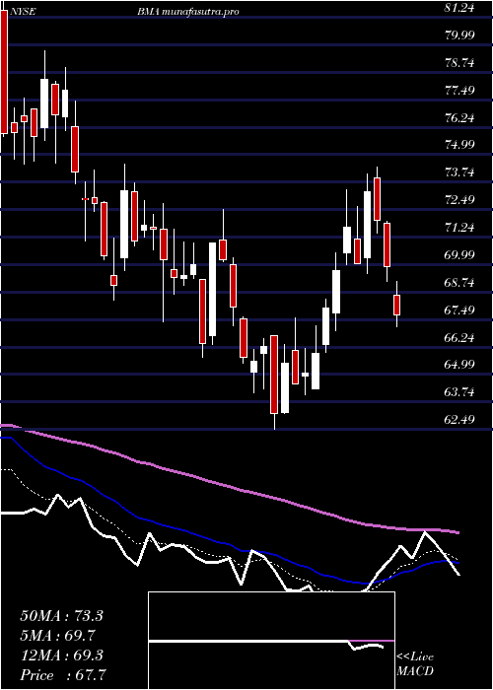Click the 62.49 price axis label

(x=459, y=420)
